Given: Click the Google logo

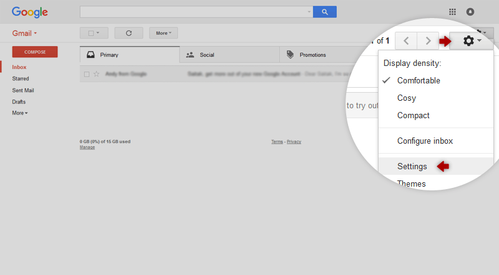Looking at the screenshot, I should [x=29, y=12].
